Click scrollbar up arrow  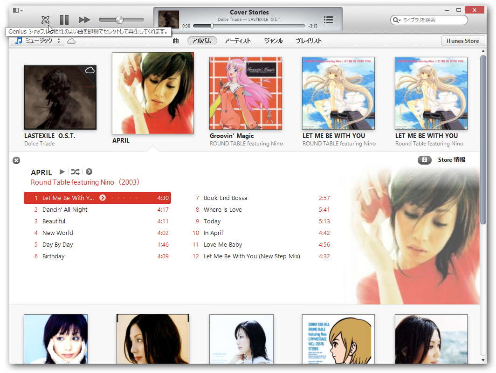click(x=483, y=51)
